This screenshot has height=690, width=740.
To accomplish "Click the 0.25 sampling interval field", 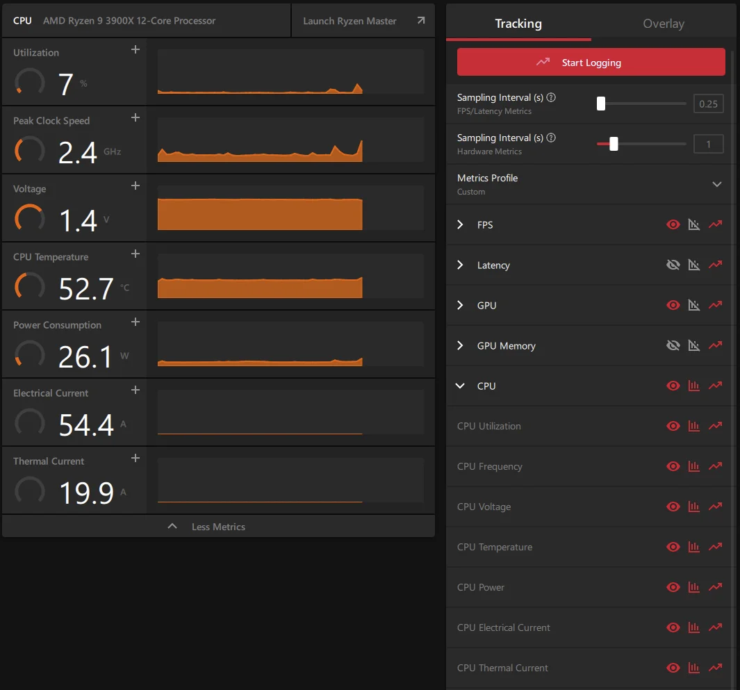I will pos(708,104).
